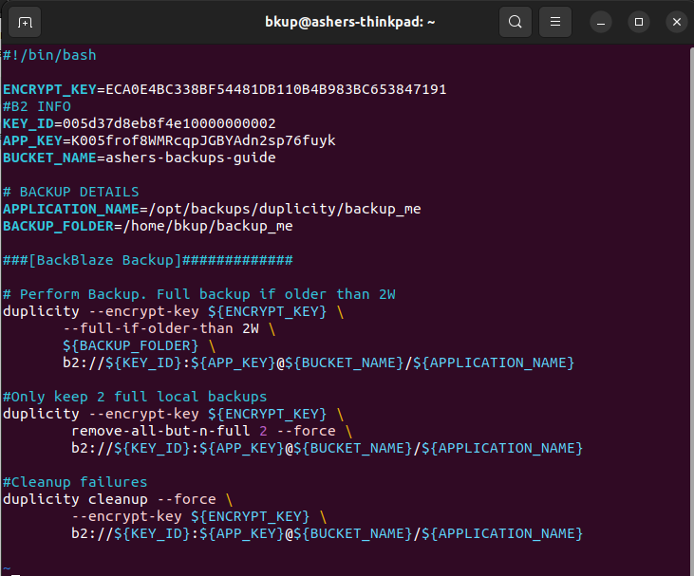Image resolution: width=694 pixels, height=576 pixels.
Task: Close the terminal window
Action: [676, 22]
